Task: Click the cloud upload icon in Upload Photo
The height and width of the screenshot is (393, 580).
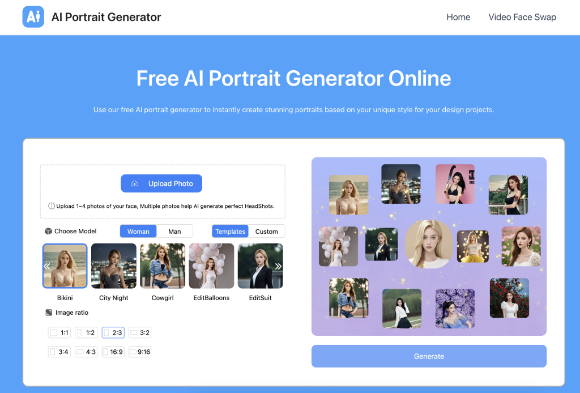Action: pos(135,183)
